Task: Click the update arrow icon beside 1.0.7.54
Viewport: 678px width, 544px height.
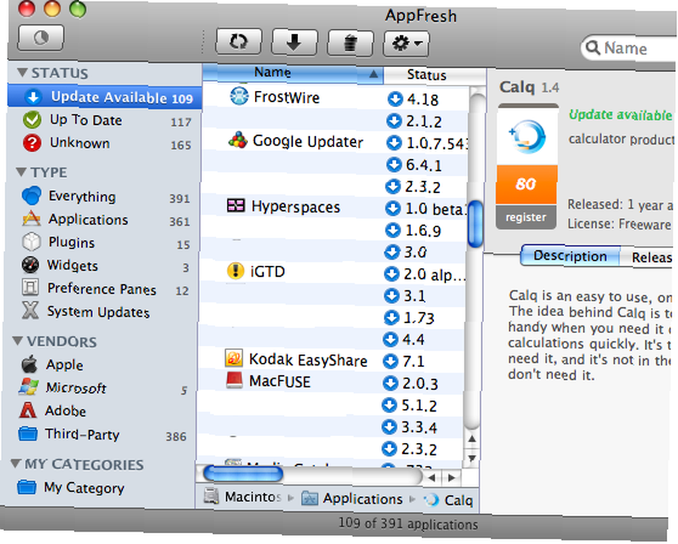Action: (x=394, y=142)
